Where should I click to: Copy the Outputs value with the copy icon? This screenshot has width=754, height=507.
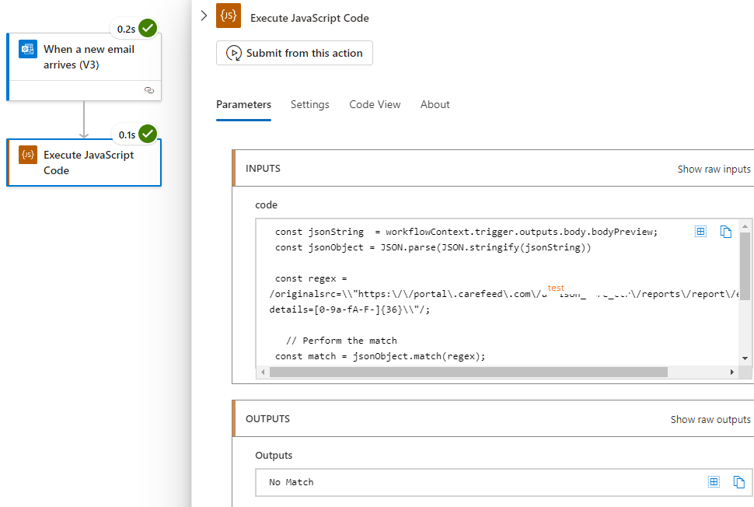(x=738, y=481)
